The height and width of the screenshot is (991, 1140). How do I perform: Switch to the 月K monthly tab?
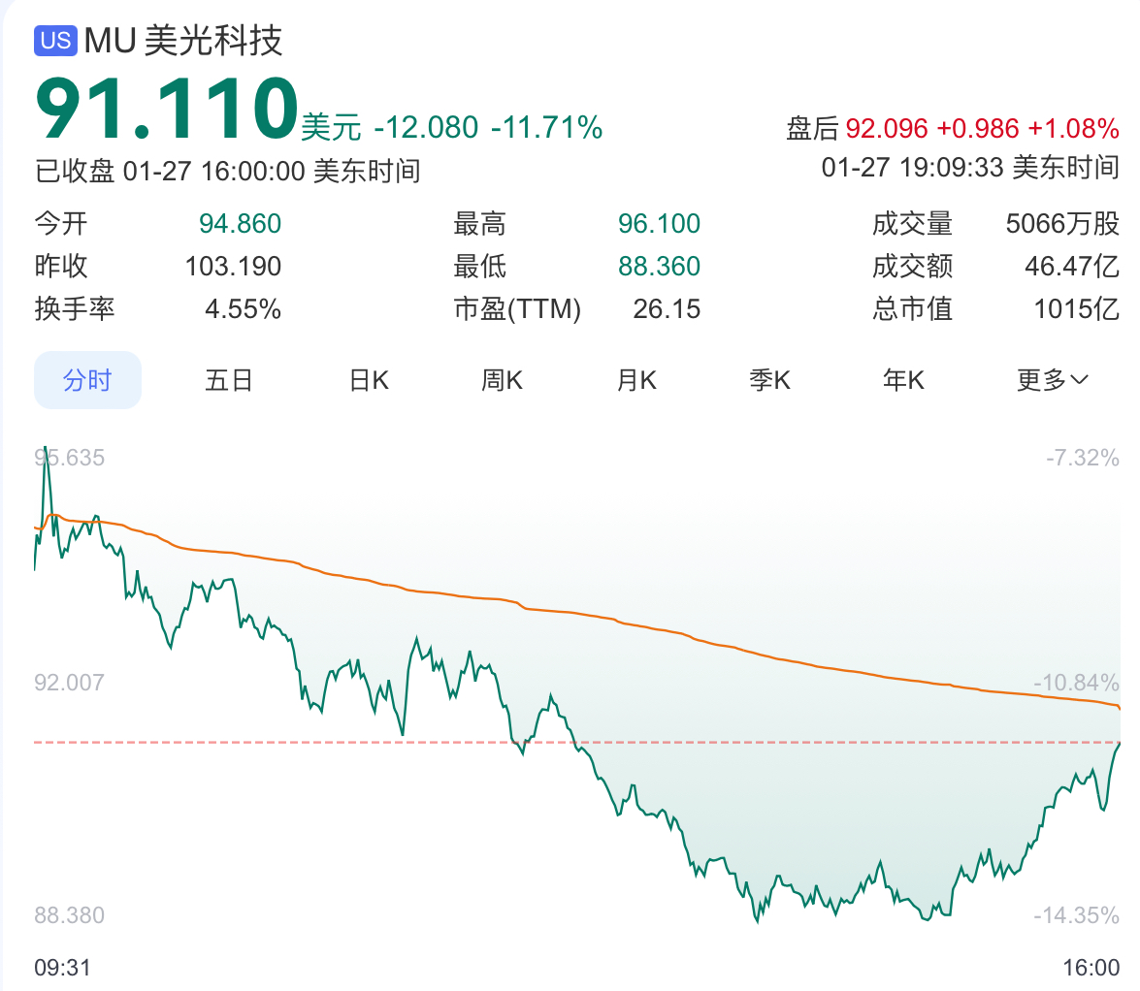coord(636,380)
